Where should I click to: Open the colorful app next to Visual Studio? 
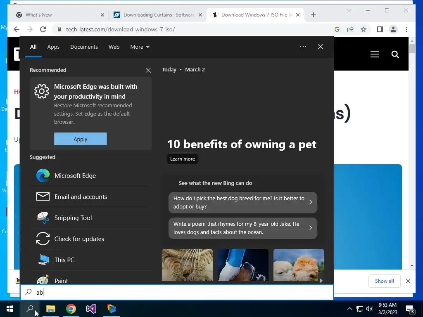[112, 309]
